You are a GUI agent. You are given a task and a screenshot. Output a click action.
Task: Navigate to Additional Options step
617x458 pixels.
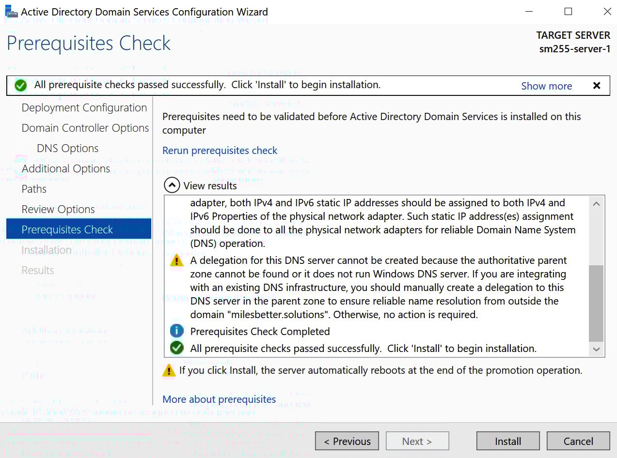coord(66,169)
